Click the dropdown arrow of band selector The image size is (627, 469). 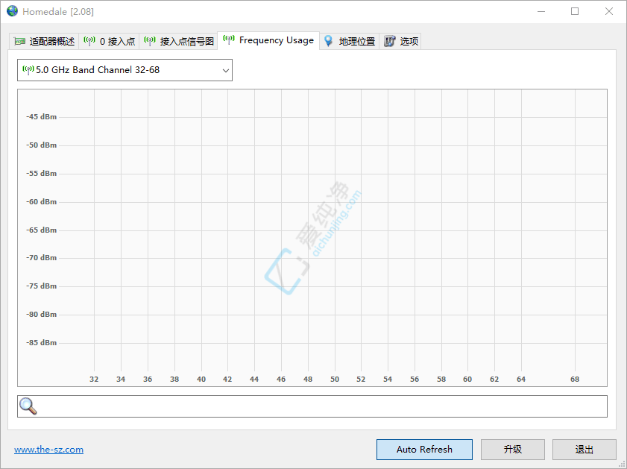(x=226, y=70)
